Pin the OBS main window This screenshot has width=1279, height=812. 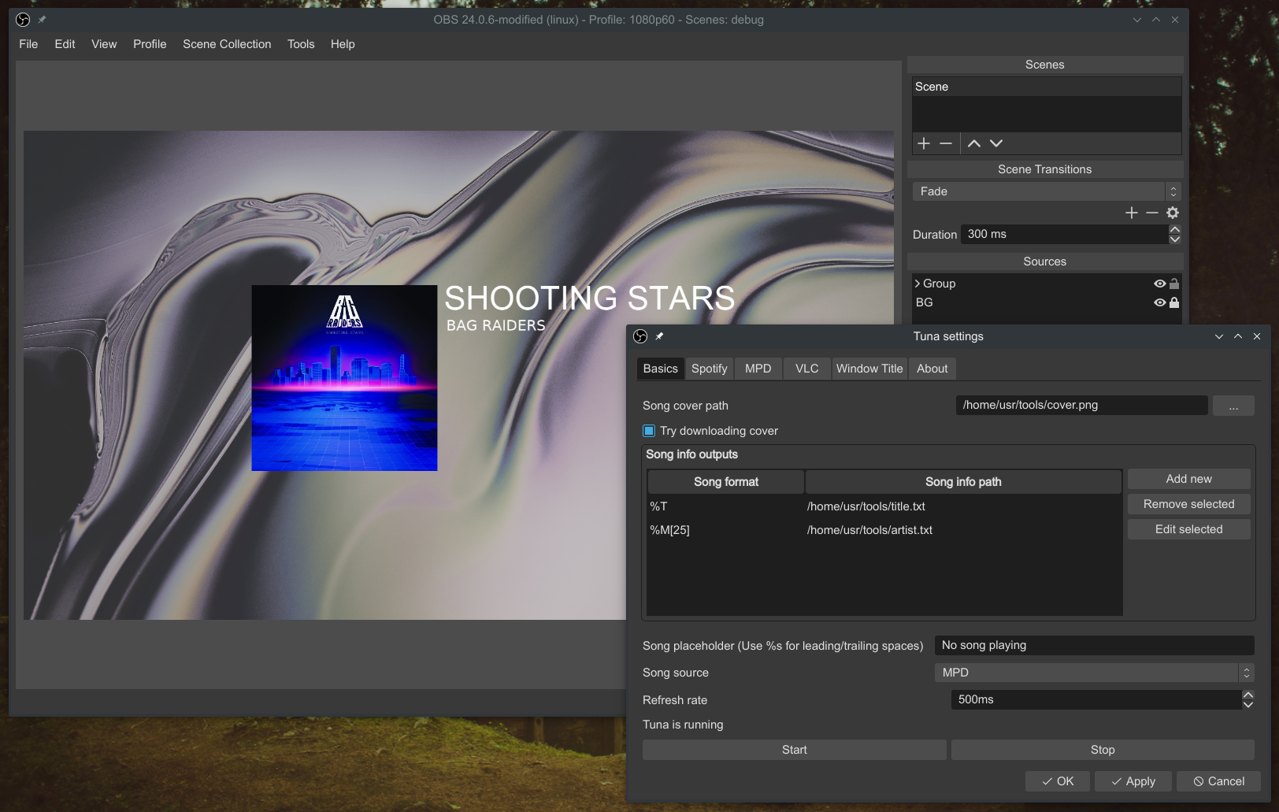click(x=43, y=20)
